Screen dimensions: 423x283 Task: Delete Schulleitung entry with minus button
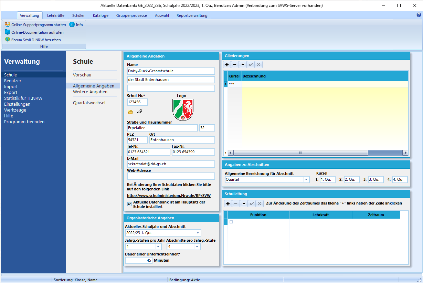(236, 204)
